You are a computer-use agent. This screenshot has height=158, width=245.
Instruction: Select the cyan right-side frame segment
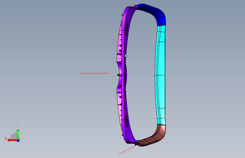tap(161, 75)
